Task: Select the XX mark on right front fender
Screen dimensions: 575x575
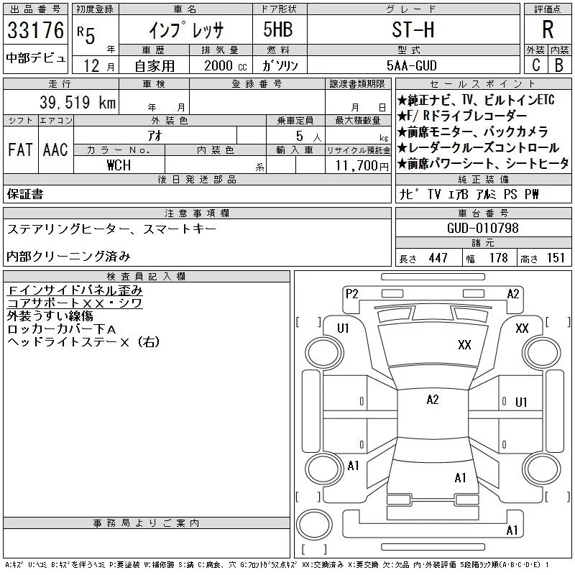Action: point(522,328)
